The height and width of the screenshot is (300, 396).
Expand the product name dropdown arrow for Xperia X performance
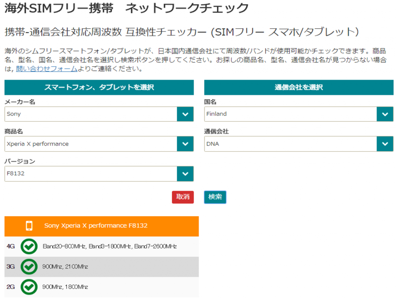185,144
